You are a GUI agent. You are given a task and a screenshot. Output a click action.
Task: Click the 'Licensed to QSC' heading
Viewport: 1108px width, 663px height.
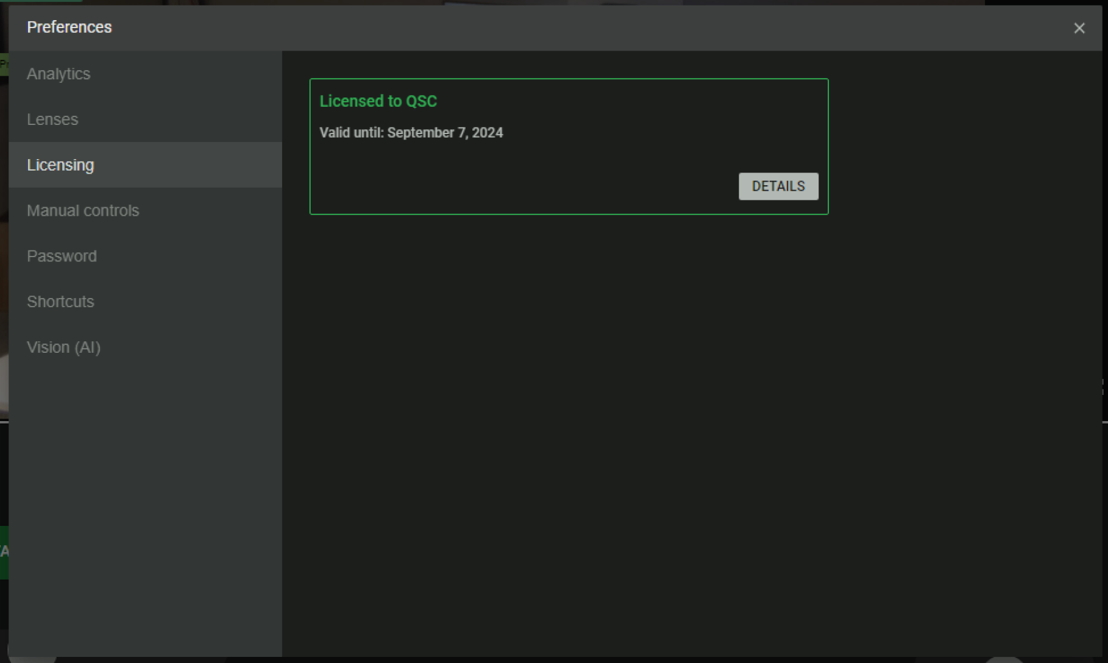click(x=378, y=101)
